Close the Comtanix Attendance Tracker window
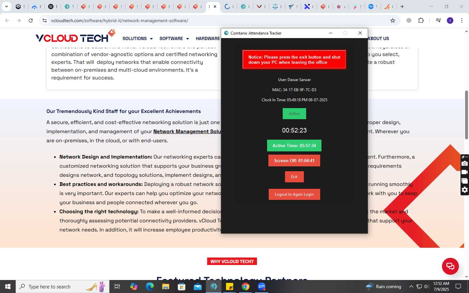 click(x=360, y=33)
